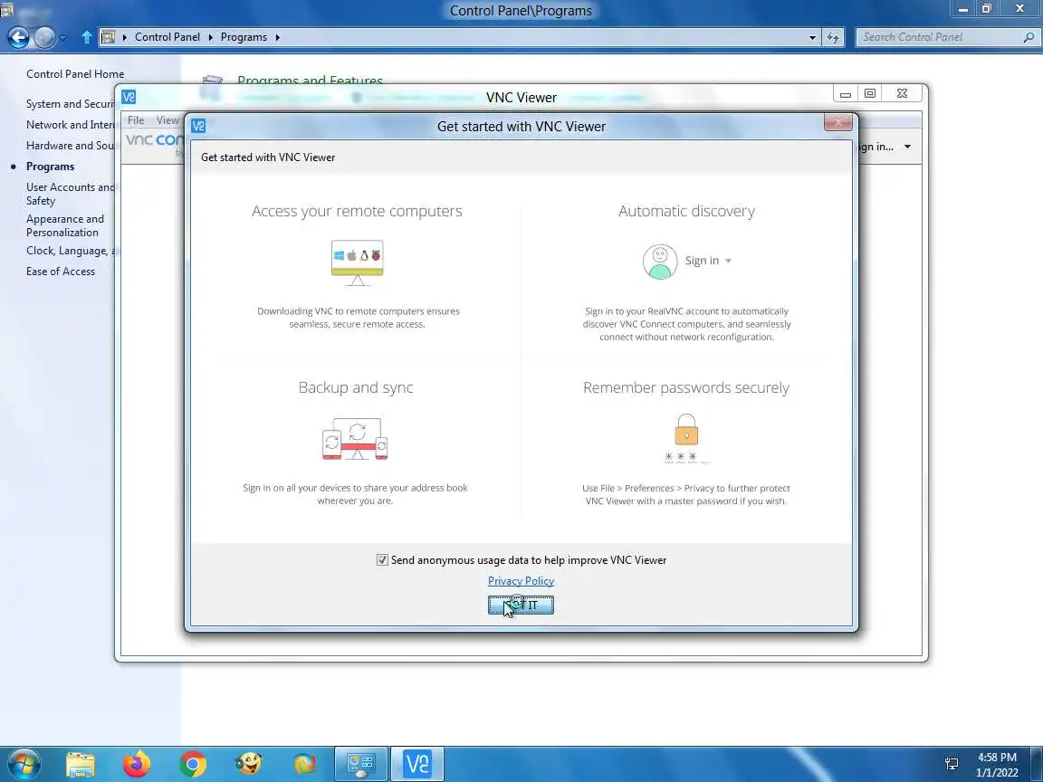Click the Remember passwords securely heading
This screenshot has height=782, width=1043.
tap(685, 387)
